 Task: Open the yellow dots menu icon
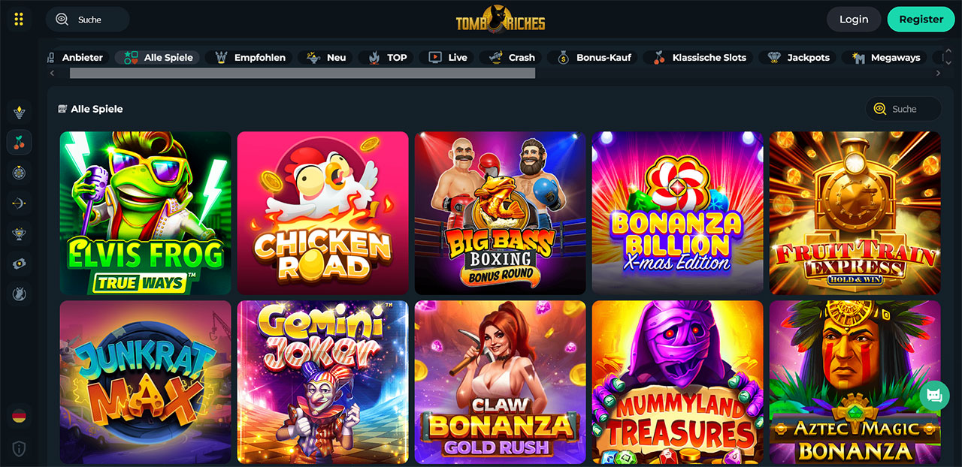pos(19,20)
